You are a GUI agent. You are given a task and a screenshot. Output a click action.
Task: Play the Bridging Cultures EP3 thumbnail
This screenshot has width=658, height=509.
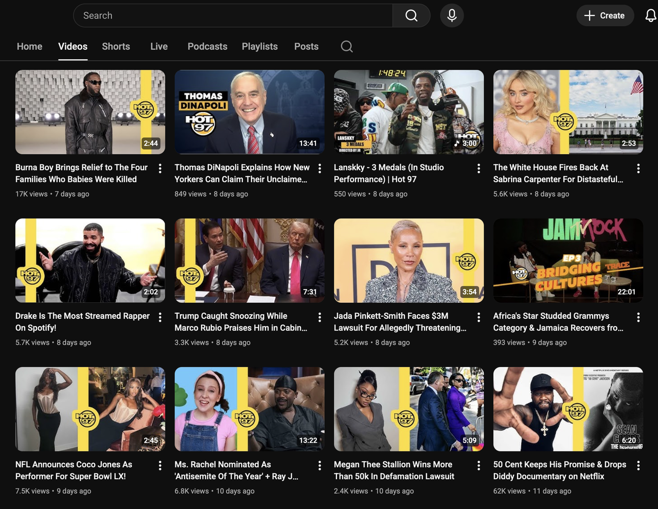568,261
